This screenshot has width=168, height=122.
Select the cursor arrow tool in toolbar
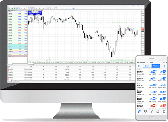coord(34,8)
